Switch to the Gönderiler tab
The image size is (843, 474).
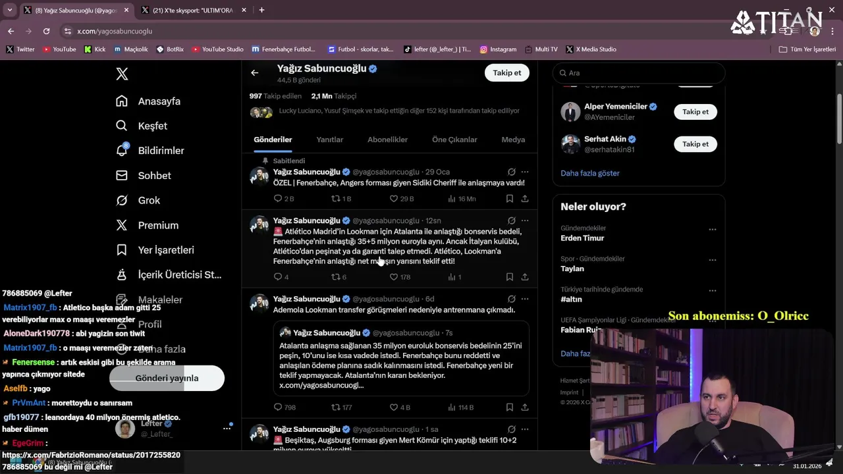click(x=273, y=140)
